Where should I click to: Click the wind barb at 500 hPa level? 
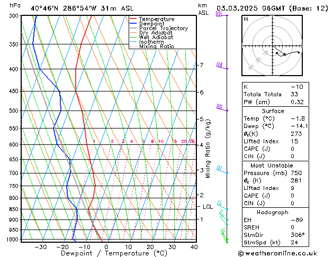[221, 108]
